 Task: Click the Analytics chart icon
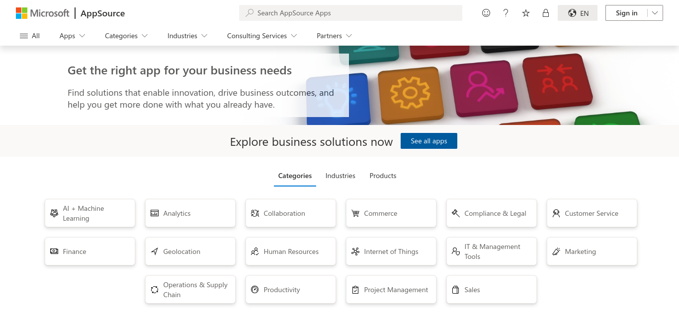pos(155,213)
